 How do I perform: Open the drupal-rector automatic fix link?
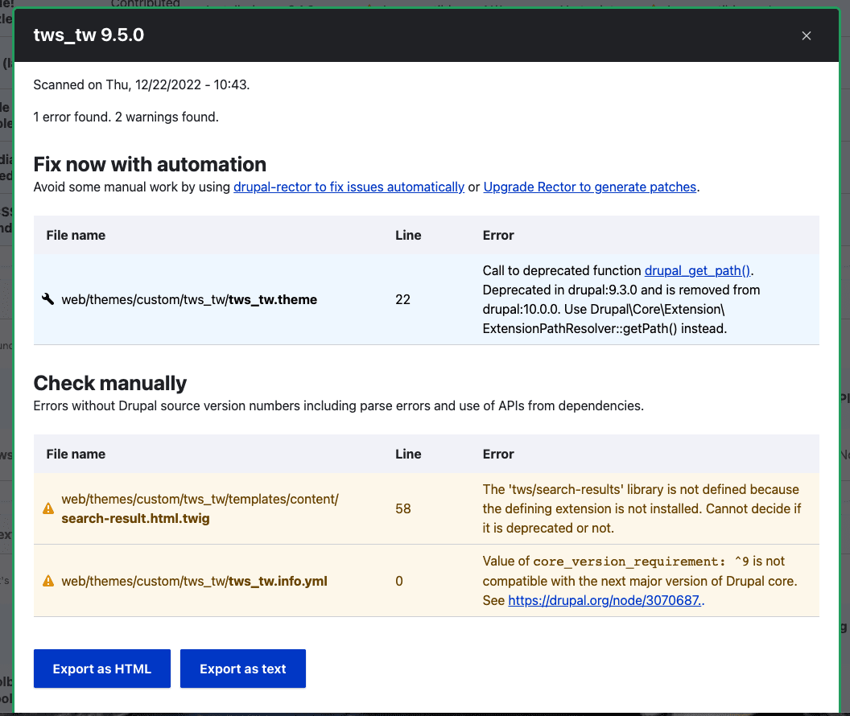(349, 187)
